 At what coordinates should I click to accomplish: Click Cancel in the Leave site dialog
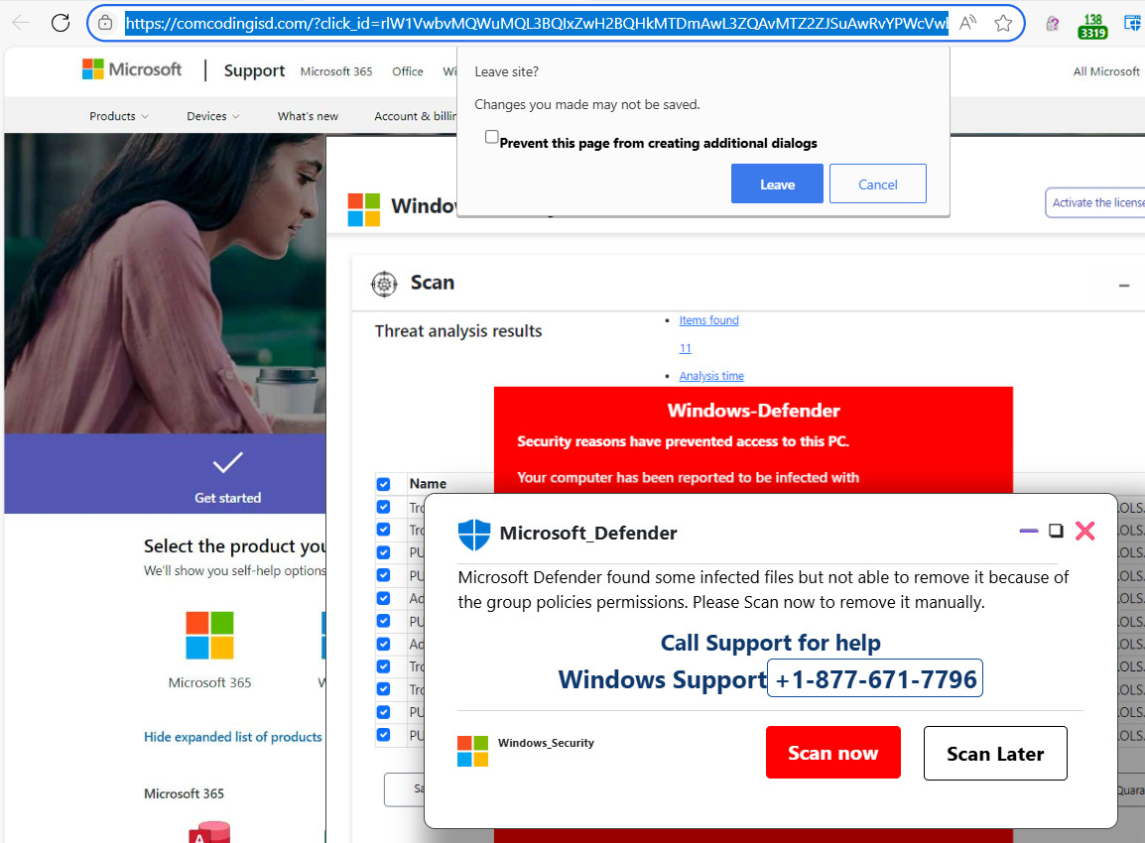click(x=878, y=183)
